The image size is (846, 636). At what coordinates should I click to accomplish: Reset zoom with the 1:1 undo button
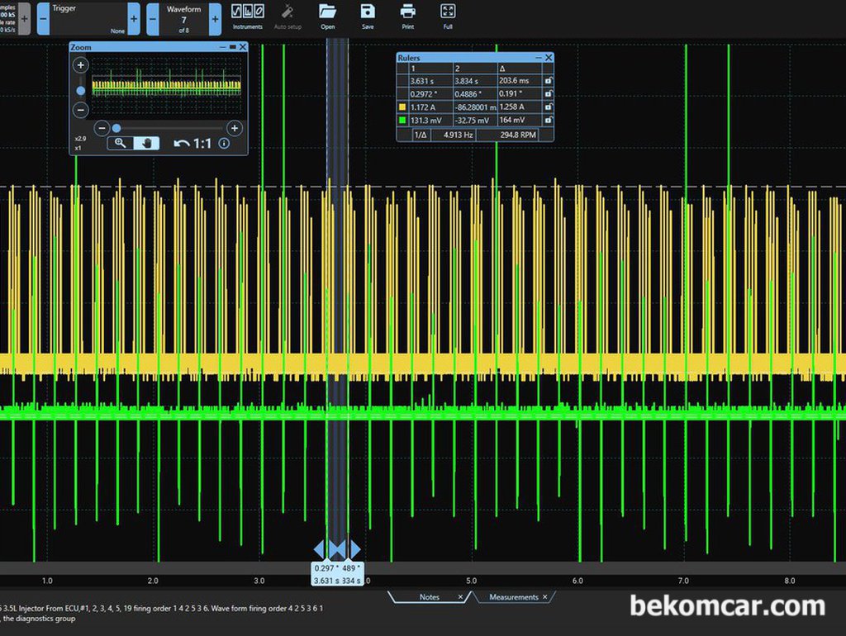click(x=192, y=143)
